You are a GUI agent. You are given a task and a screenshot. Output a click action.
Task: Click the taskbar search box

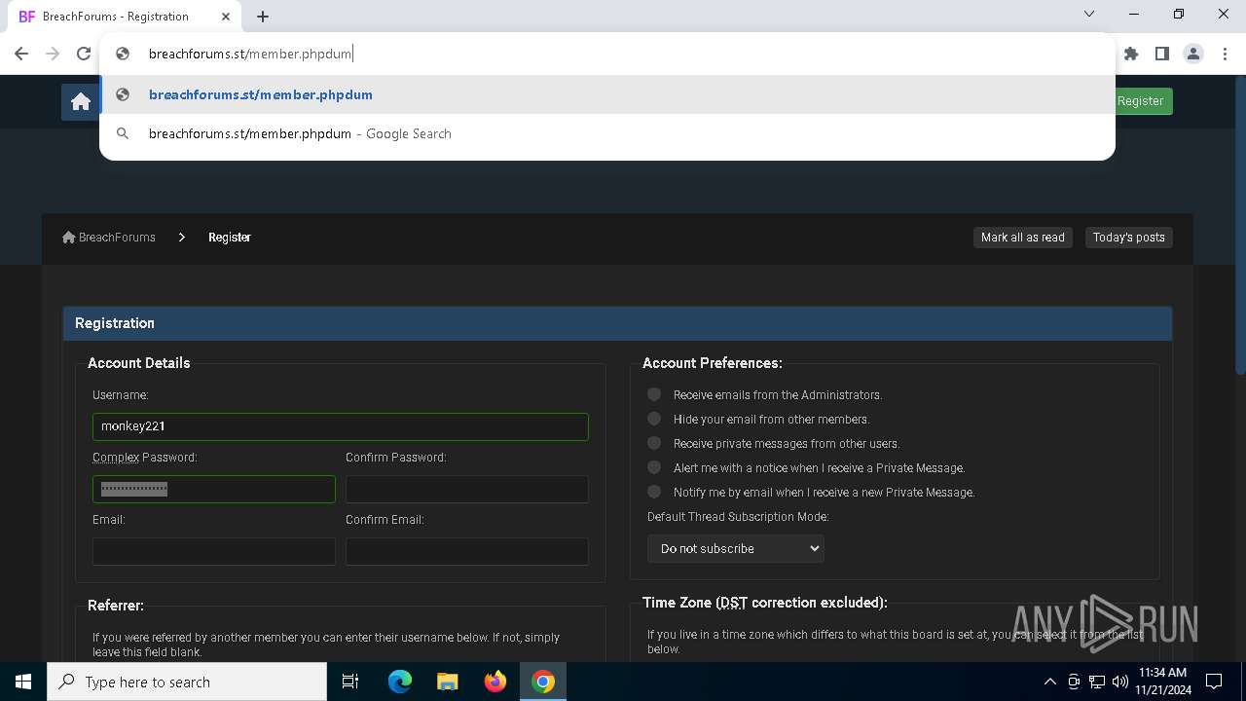coord(187,682)
